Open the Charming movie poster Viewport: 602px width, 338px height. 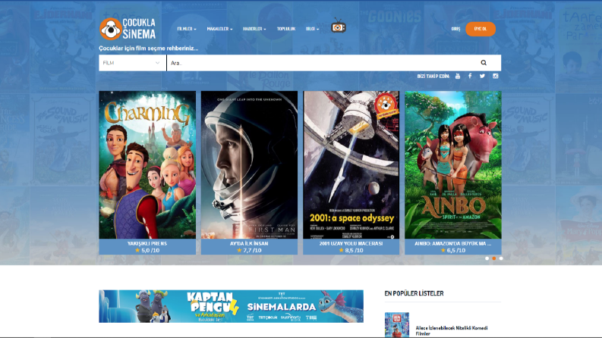click(147, 164)
